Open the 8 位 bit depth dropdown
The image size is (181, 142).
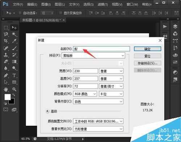click(111, 94)
